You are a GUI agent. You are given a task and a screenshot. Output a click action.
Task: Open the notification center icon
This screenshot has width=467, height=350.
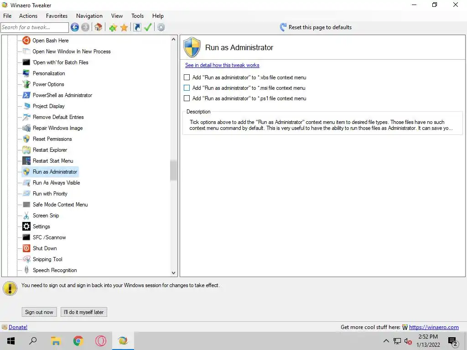click(453, 341)
